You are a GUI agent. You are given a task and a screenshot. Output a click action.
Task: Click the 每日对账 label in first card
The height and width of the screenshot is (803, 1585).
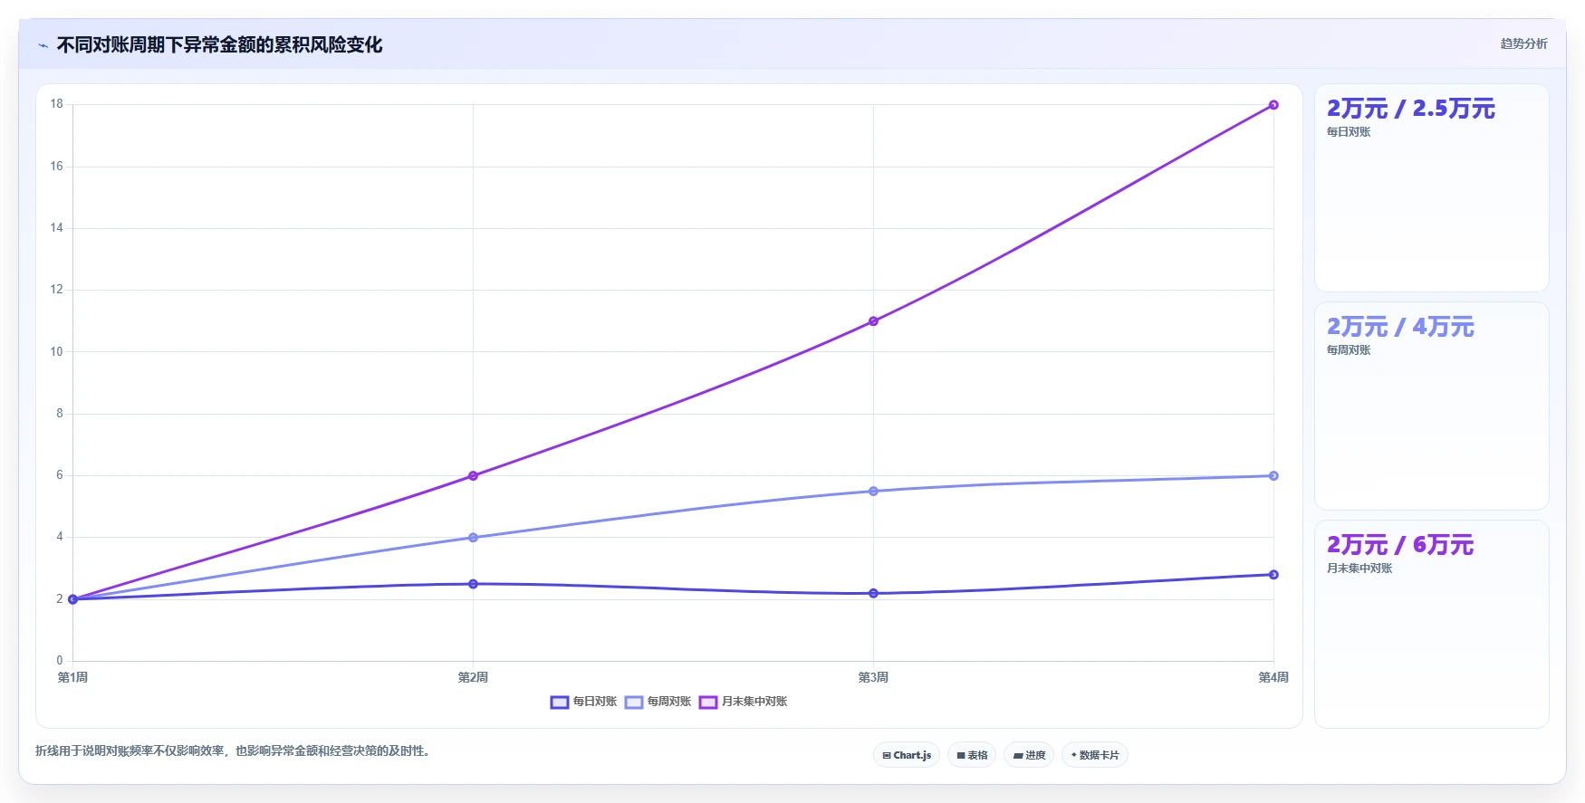click(1349, 132)
